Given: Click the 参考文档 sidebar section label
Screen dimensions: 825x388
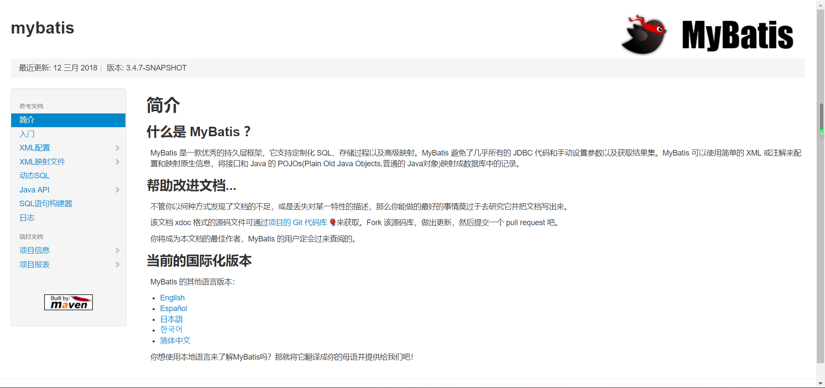Looking at the screenshot, I should [31, 106].
